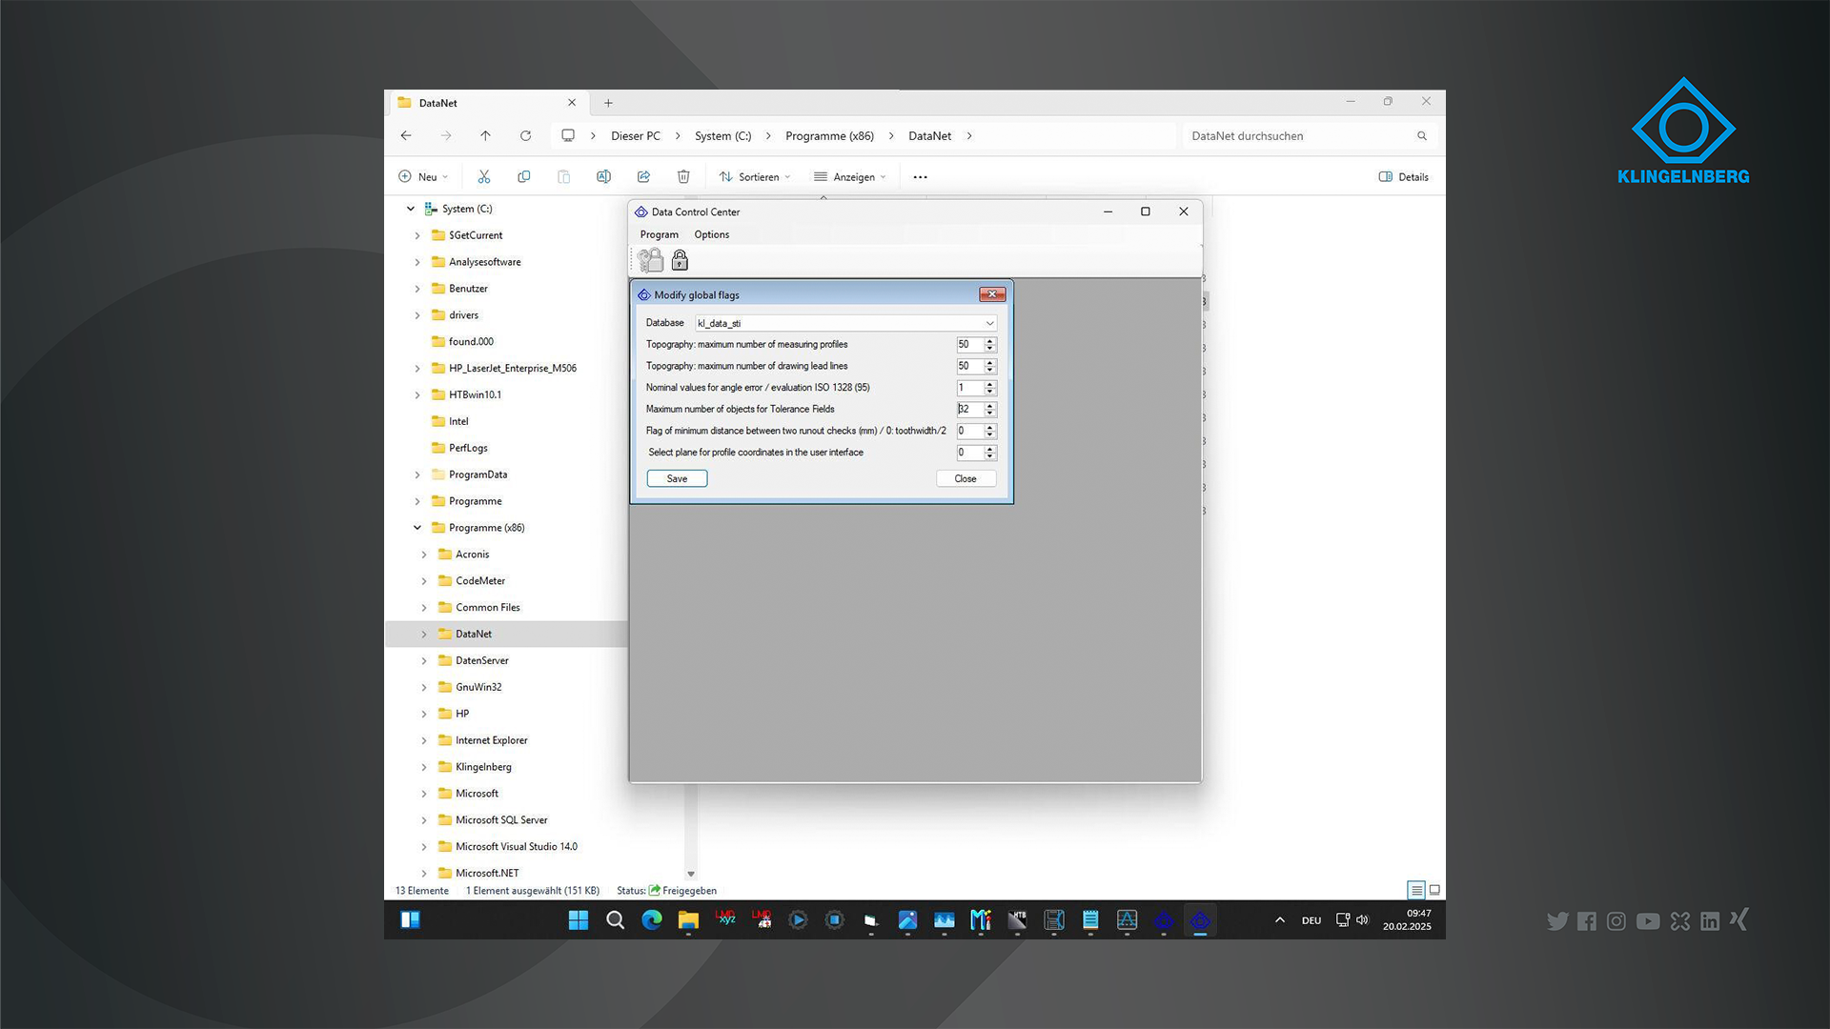Collapse the Programme (x86) tree node
Image resolution: width=1830 pixels, height=1029 pixels.
click(x=417, y=528)
